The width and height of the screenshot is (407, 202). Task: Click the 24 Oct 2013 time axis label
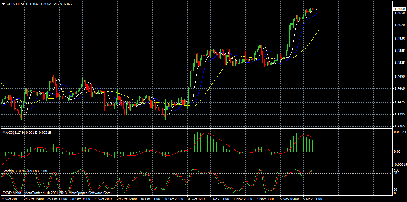point(10,199)
